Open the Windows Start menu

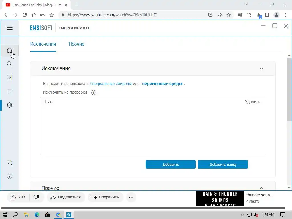(x=5, y=215)
